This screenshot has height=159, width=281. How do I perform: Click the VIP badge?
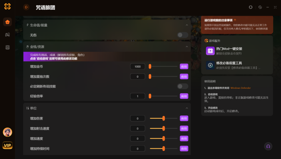[7, 145]
